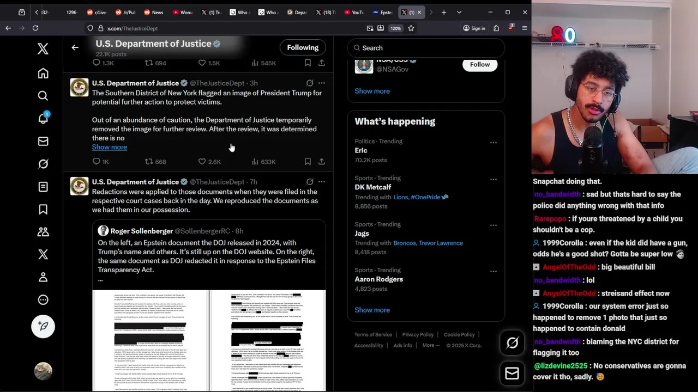
Task: Click the browser address bar URL
Action: pos(133,28)
